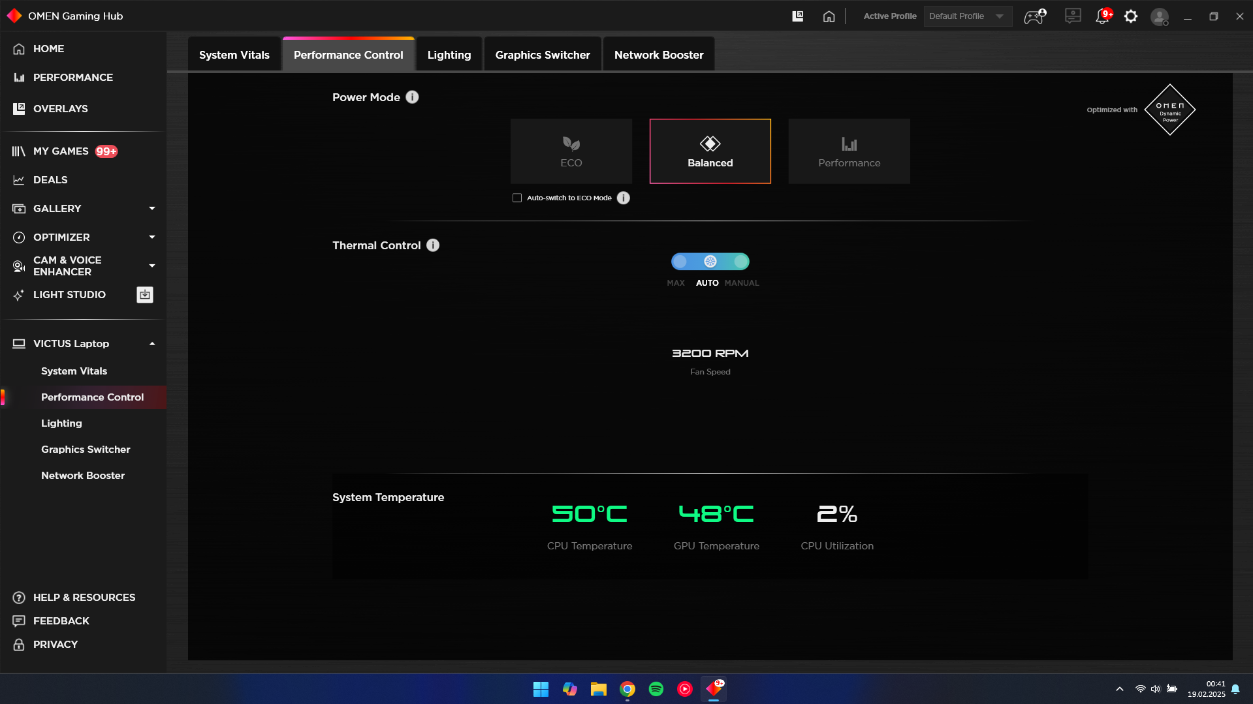Open Copilot from the taskbar
The image size is (1253, 704).
570,689
